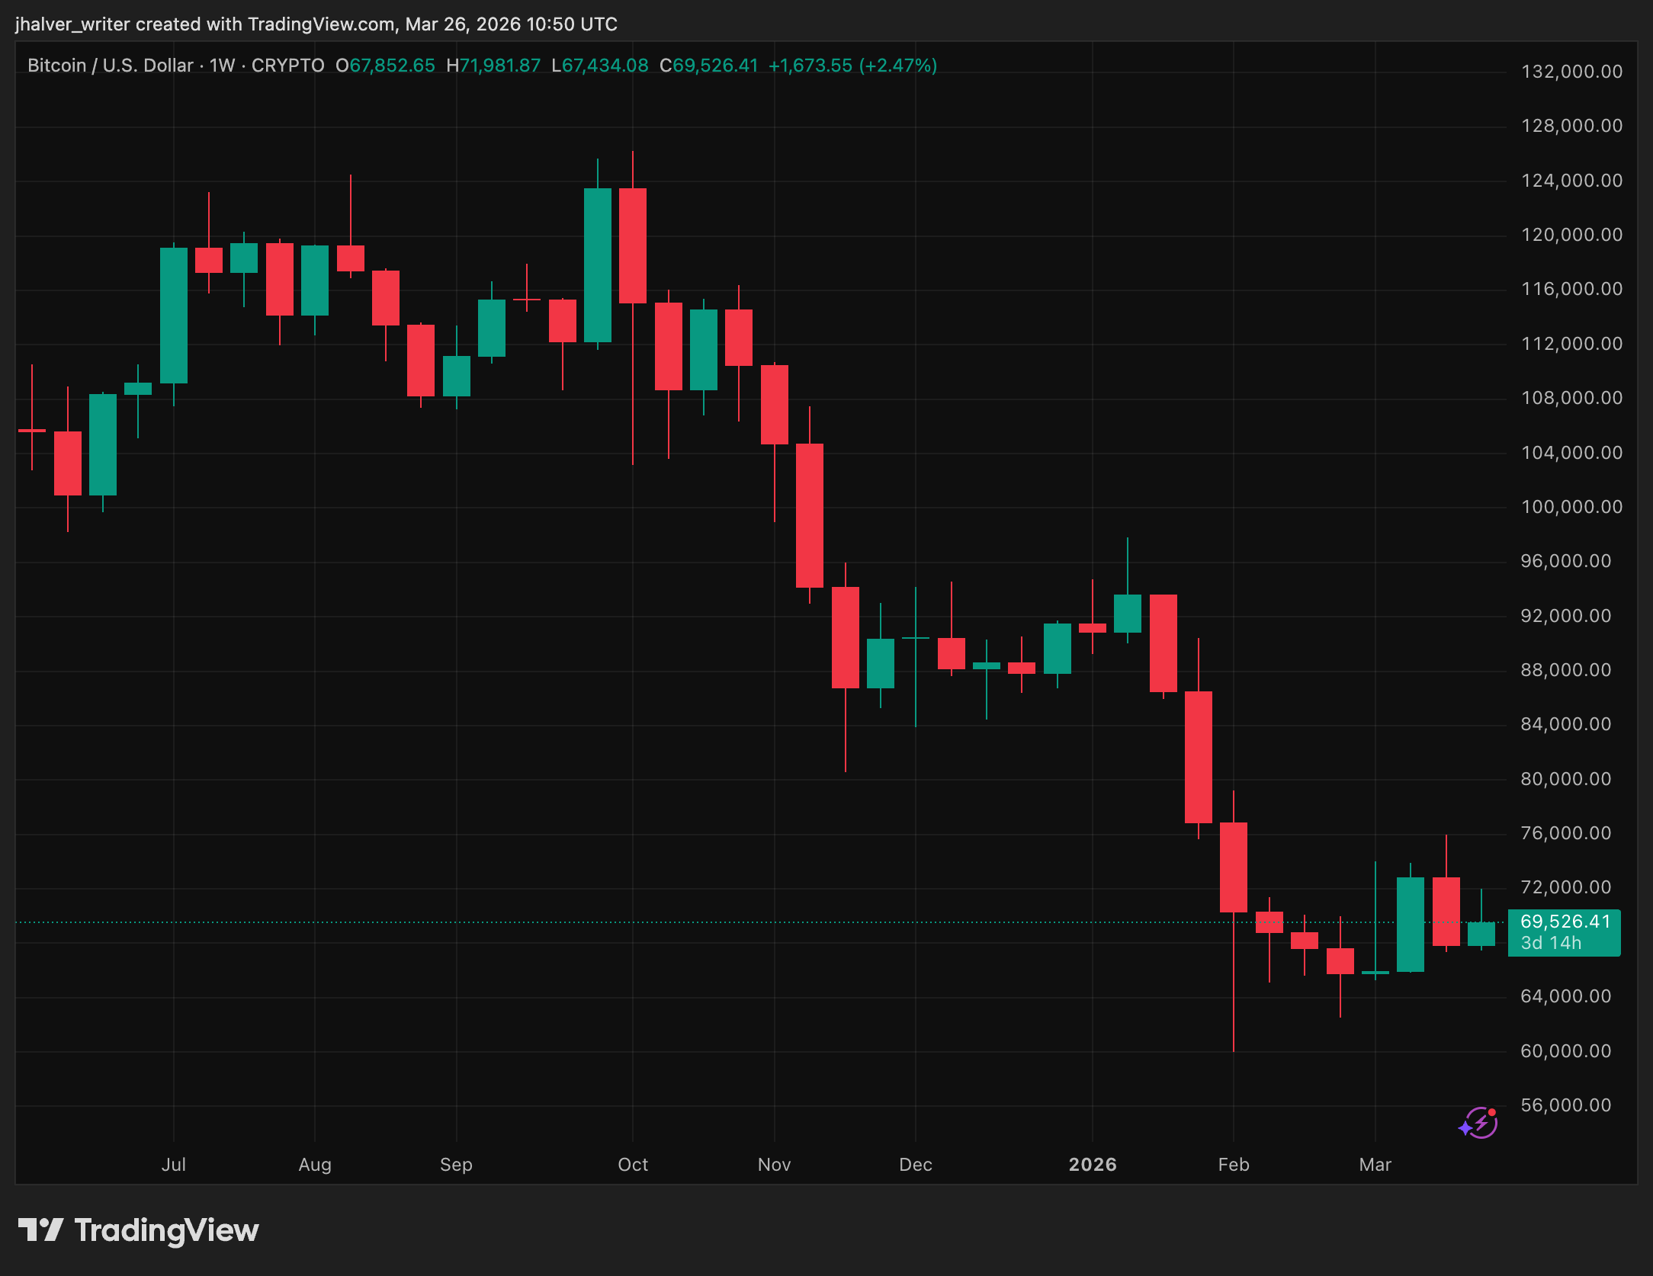Expand the price scale by clicking 132,000.00

(x=1572, y=71)
